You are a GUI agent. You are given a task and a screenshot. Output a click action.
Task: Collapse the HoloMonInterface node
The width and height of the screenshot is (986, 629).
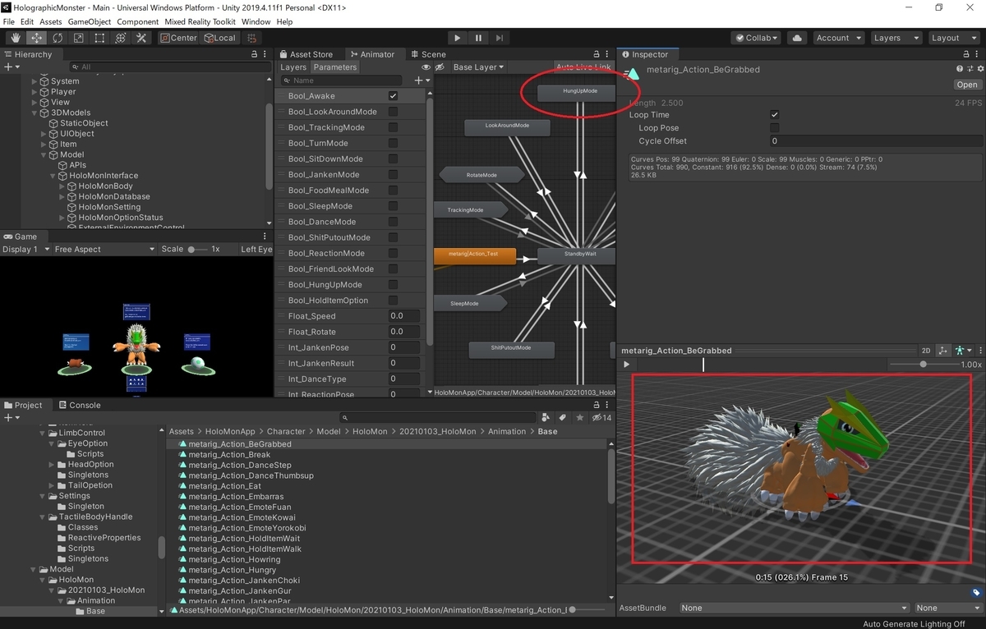(53, 176)
